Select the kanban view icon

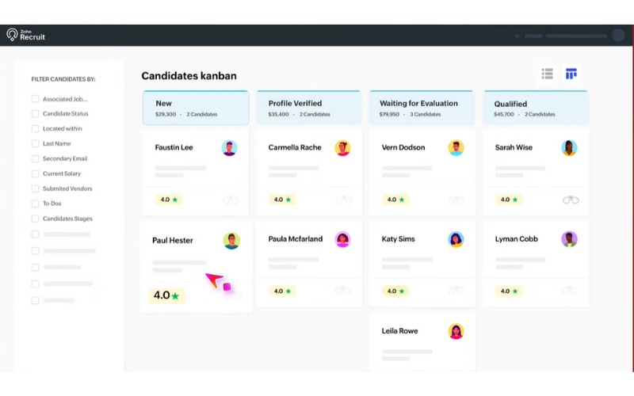[x=571, y=74]
